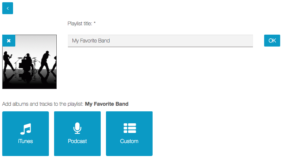Select the iTunes label on the first tile

pos(25,141)
